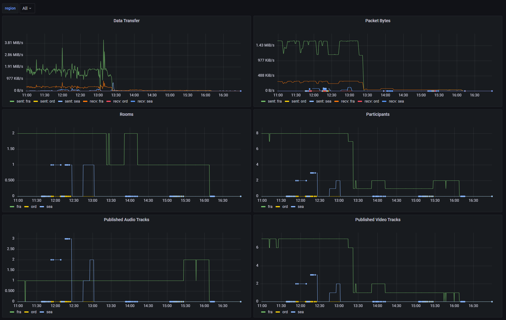Click the tallest green spike in Data Transfer graph
506x320 pixels.
(103, 41)
